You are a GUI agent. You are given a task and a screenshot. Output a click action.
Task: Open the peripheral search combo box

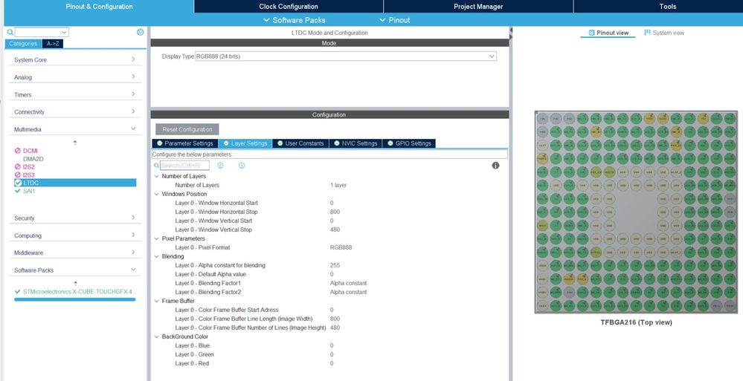tap(42, 32)
